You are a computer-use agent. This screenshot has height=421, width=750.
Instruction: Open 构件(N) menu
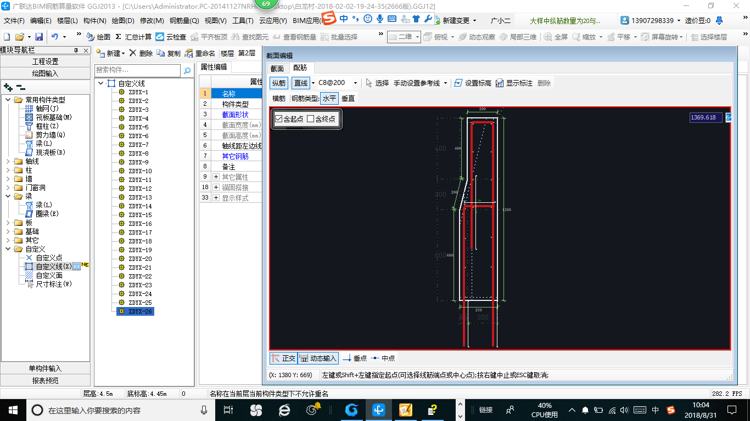tap(94, 21)
